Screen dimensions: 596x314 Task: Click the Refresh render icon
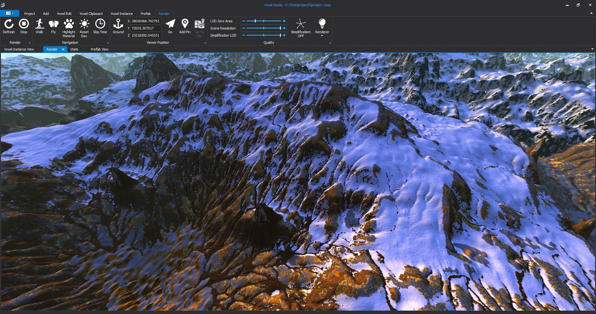[x=9, y=24]
